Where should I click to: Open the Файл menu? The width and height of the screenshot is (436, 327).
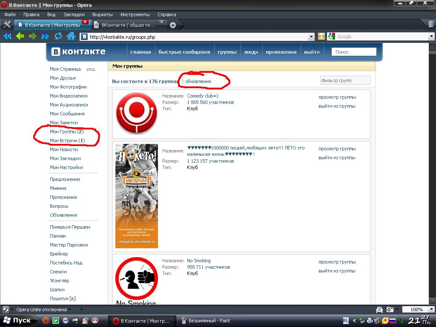(10, 14)
